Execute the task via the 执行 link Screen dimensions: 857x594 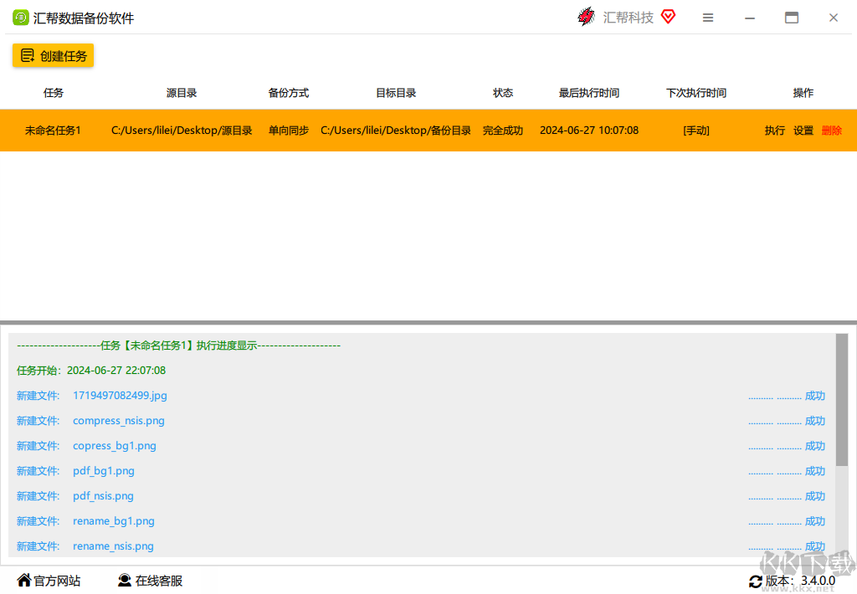[x=774, y=131]
